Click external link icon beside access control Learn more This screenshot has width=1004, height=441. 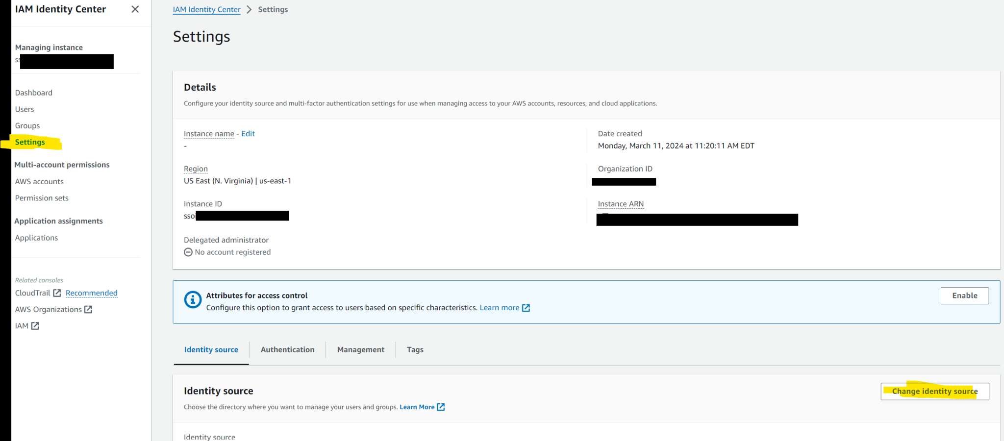coord(526,308)
